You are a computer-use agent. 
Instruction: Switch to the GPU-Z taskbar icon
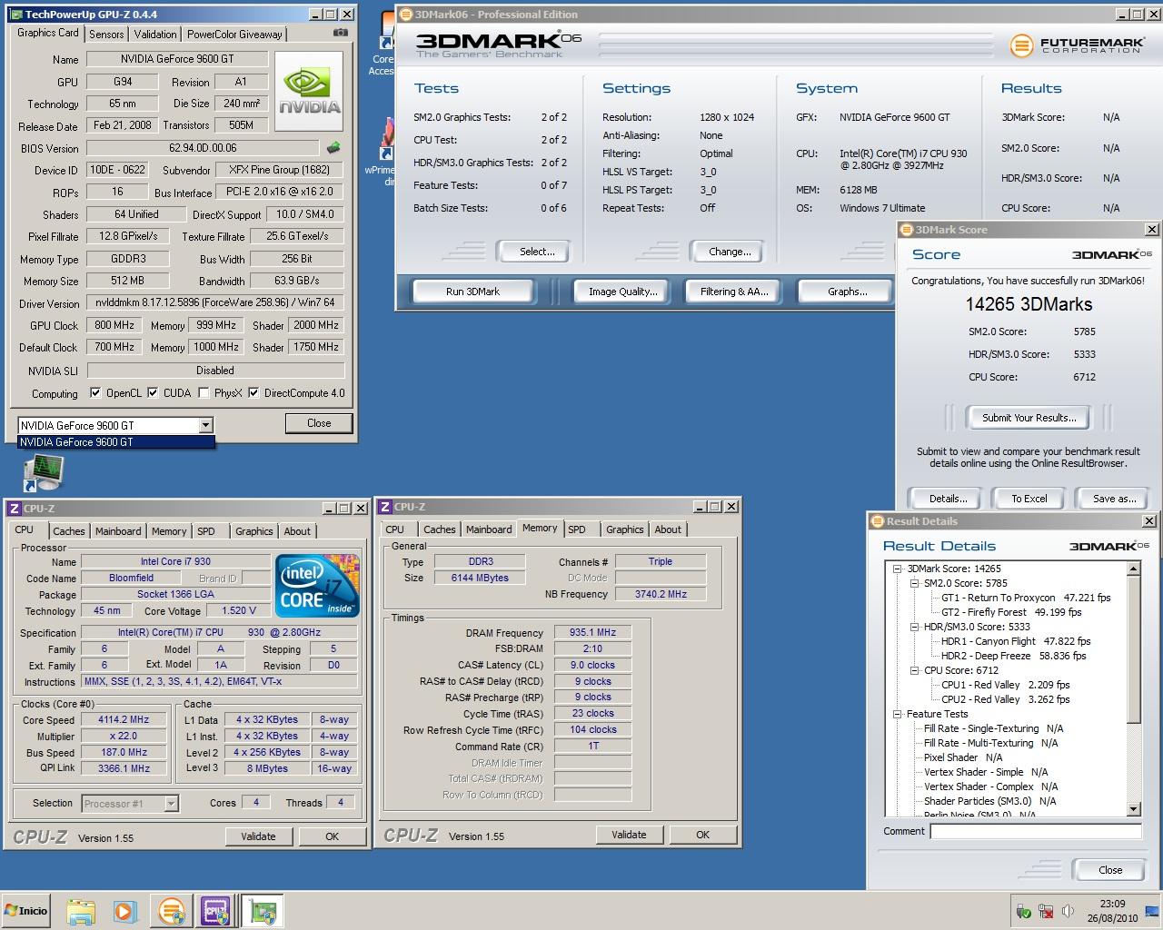tap(263, 911)
